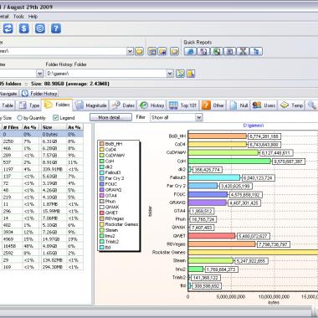The height and width of the screenshot is (318, 318).
Task: Switch to the Navigate tab
Action: 8,94
